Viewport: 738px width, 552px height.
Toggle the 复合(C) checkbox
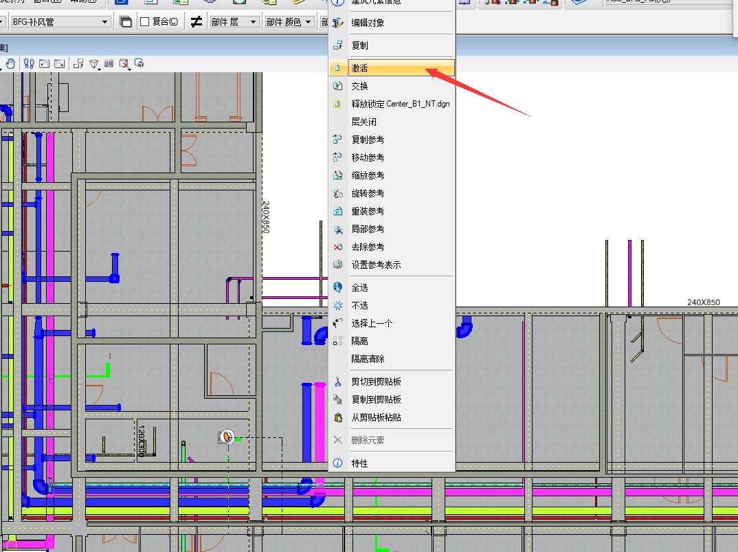coord(145,22)
